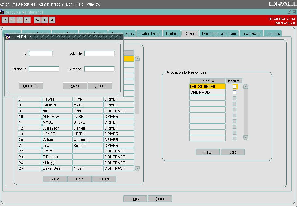297x207 pixels.
Task: Jump to last record with >> button
Action: tap(27, 20)
